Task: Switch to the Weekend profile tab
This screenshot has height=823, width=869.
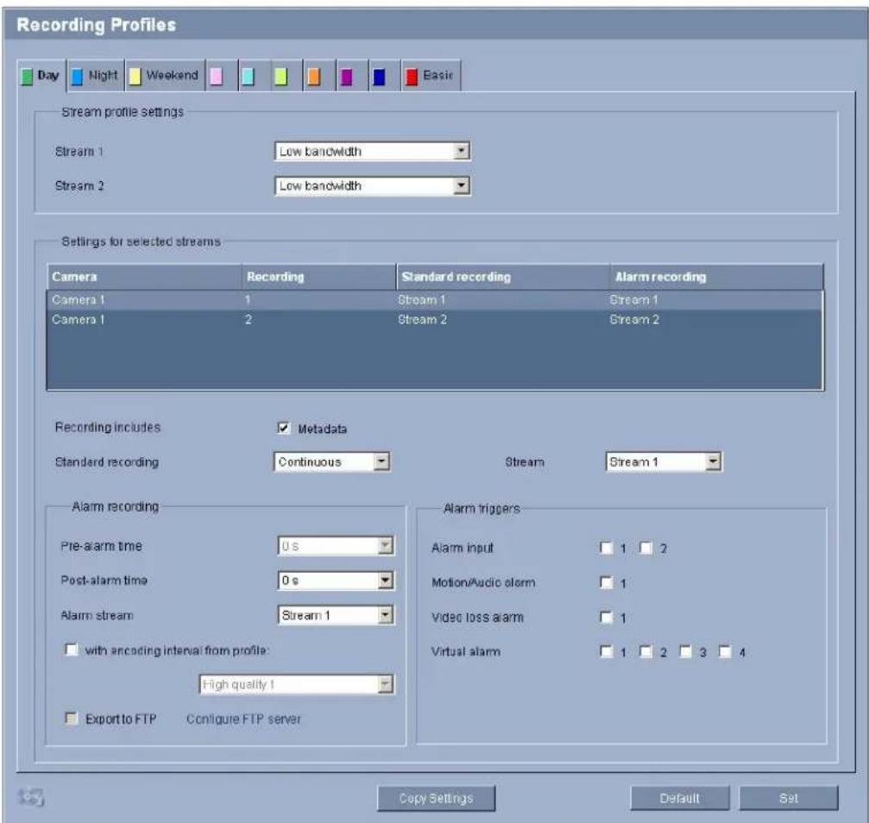Action: click(165, 75)
